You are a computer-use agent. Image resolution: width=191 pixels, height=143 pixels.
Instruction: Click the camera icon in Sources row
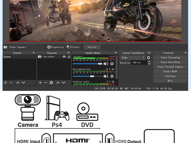coord(39,57)
